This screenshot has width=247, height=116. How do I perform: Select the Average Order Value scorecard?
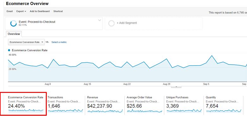(x=144, y=104)
